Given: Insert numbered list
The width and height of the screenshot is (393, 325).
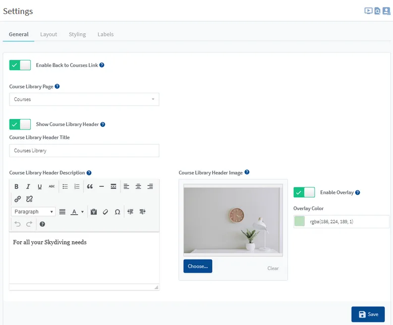Looking at the screenshot, I should (x=77, y=186).
